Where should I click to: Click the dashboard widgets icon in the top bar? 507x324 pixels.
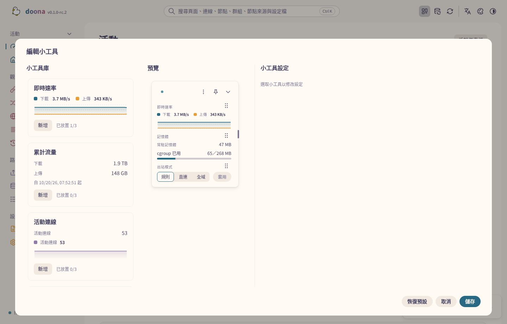coord(425,11)
